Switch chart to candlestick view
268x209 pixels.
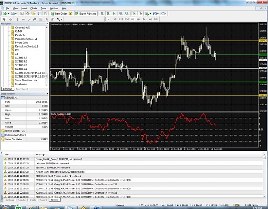108,14
